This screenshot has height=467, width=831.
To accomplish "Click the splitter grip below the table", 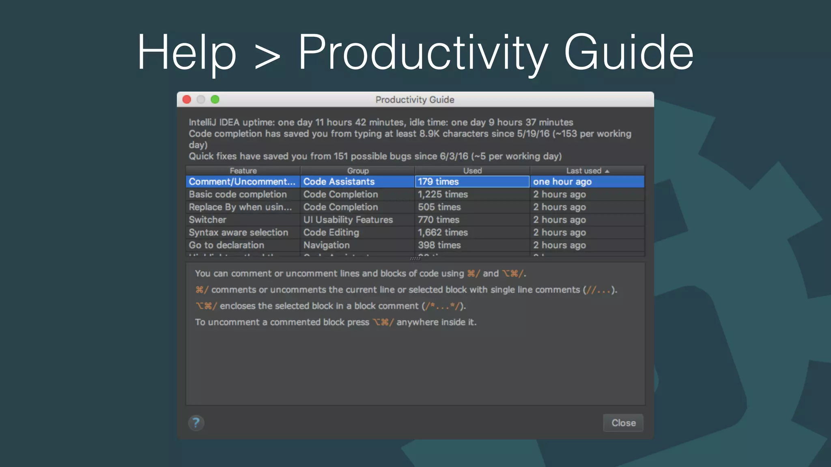I will [x=415, y=259].
